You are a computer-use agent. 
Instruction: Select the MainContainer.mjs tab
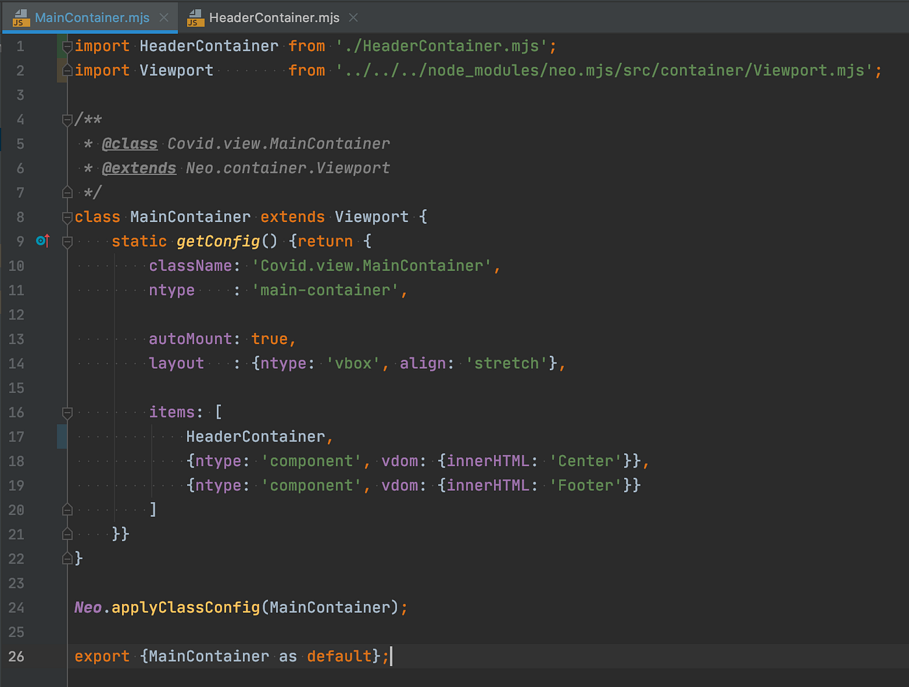(91, 18)
